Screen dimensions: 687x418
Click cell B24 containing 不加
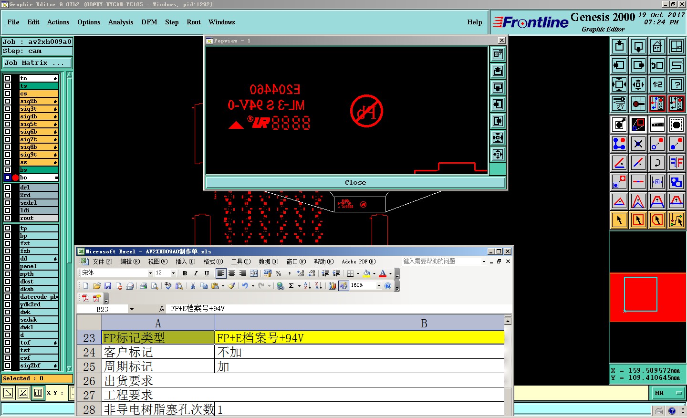(360, 352)
